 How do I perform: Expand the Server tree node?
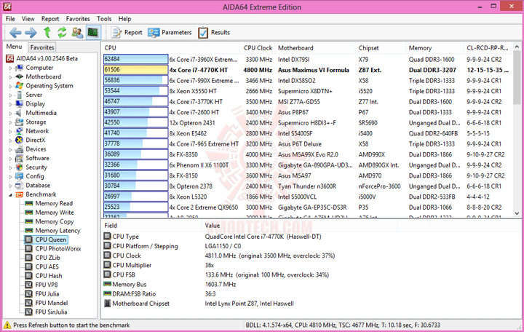point(10,95)
